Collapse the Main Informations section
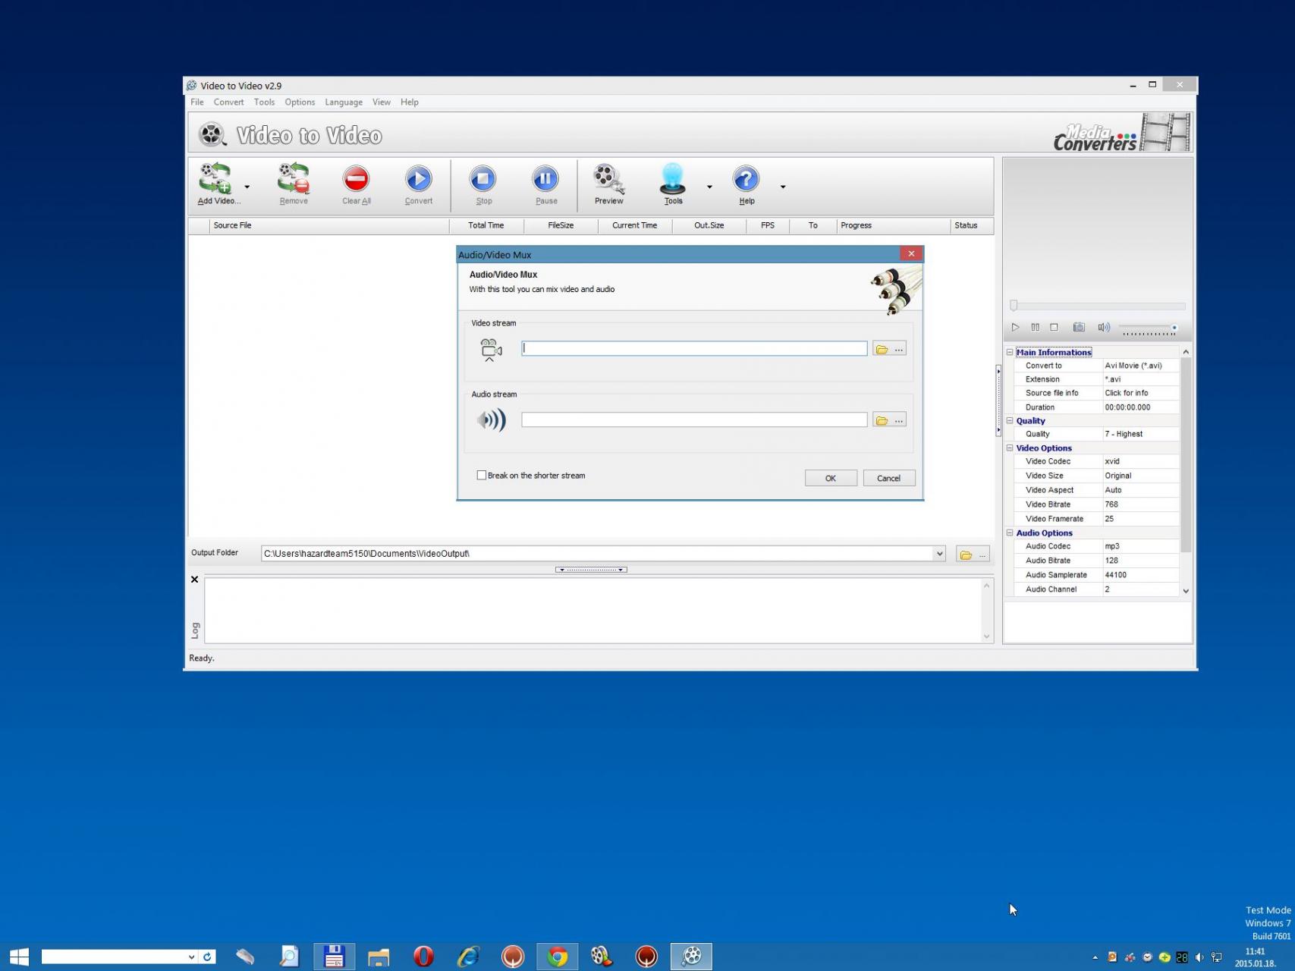This screenshot has width=1295, height=971. pyautogui.click(x=1010, y=352)
